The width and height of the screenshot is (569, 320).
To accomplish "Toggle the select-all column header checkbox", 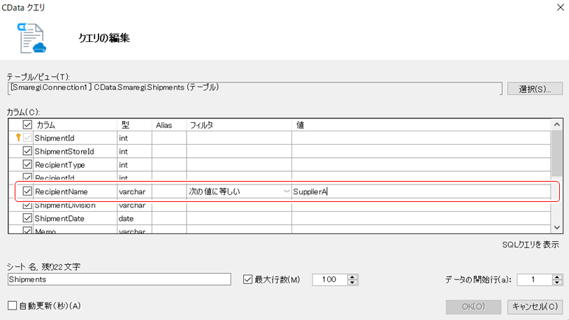I will click(x=27, y=125).
